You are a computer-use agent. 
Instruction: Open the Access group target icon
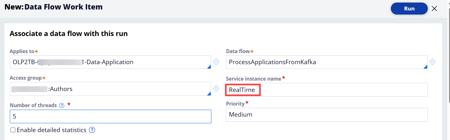[x=216, y=89]
